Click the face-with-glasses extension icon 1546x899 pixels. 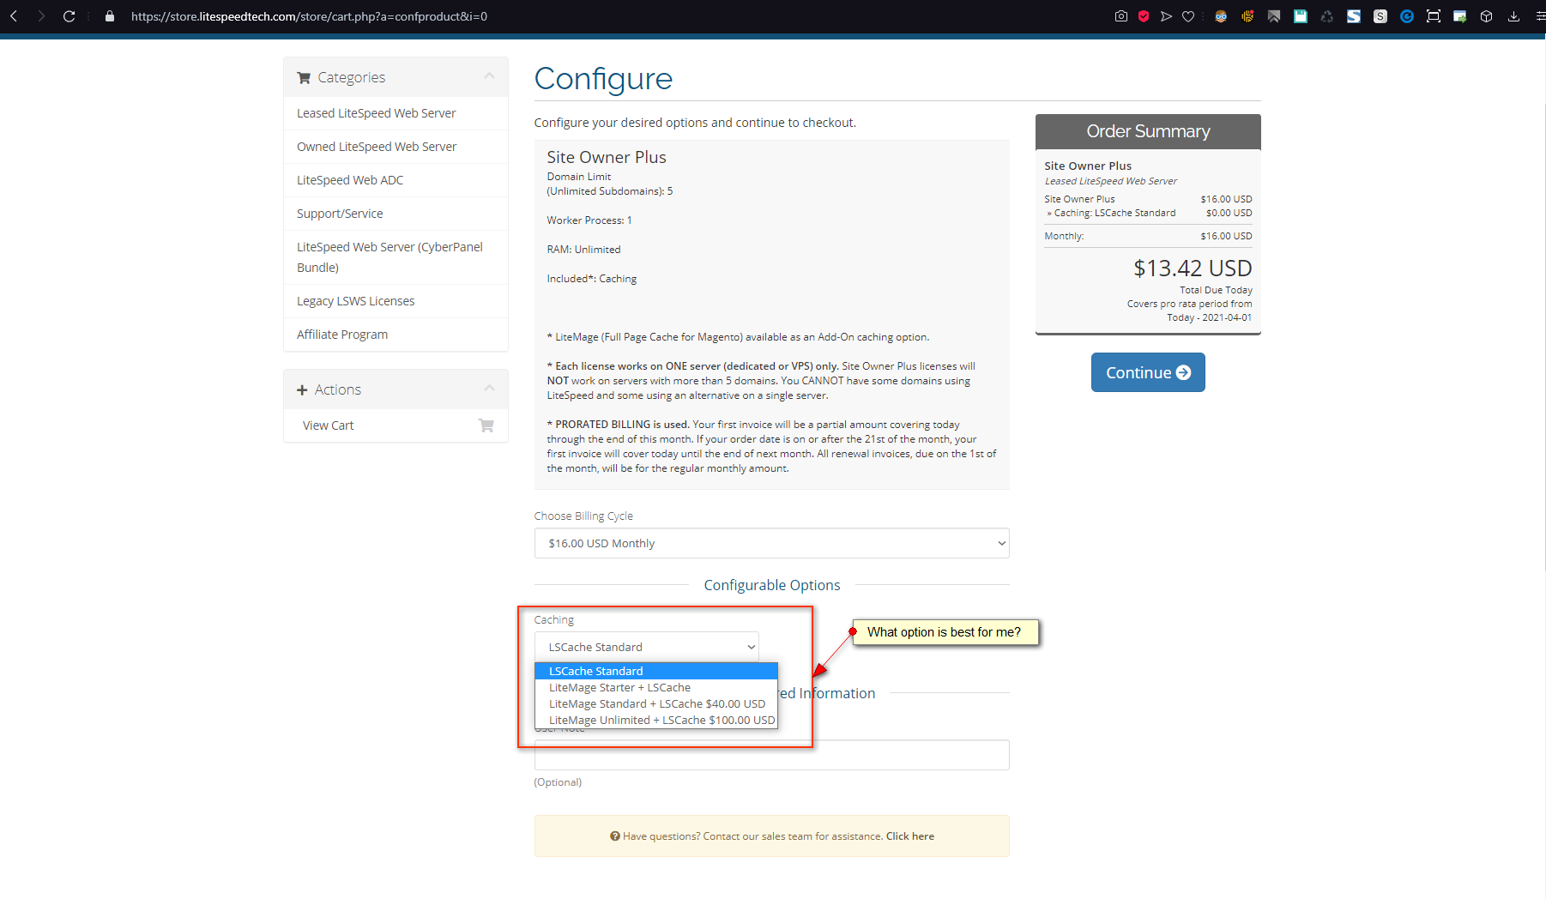[x=1221, y=16]
